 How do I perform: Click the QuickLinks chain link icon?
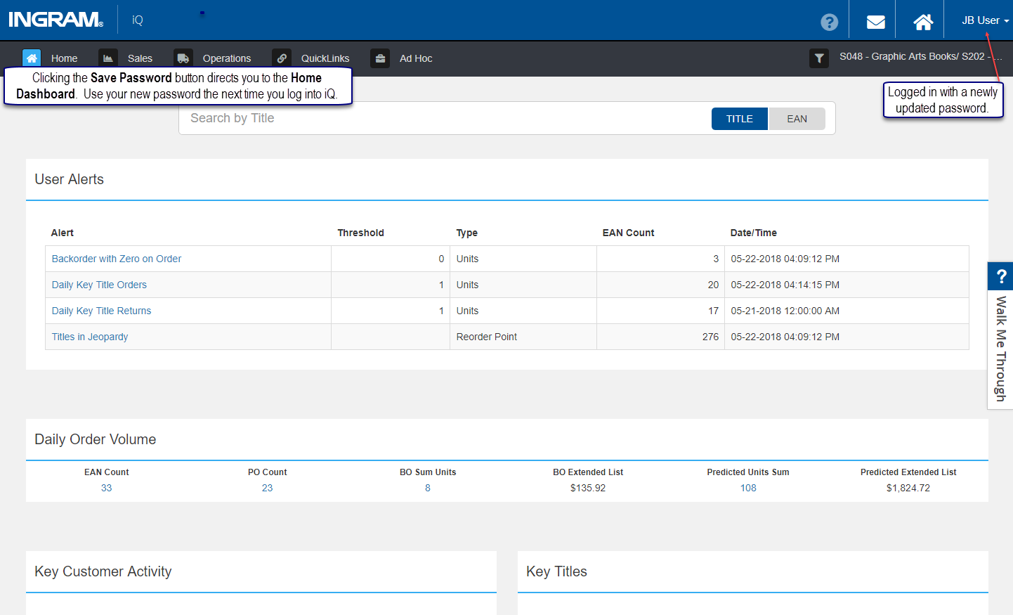point(281,58)
